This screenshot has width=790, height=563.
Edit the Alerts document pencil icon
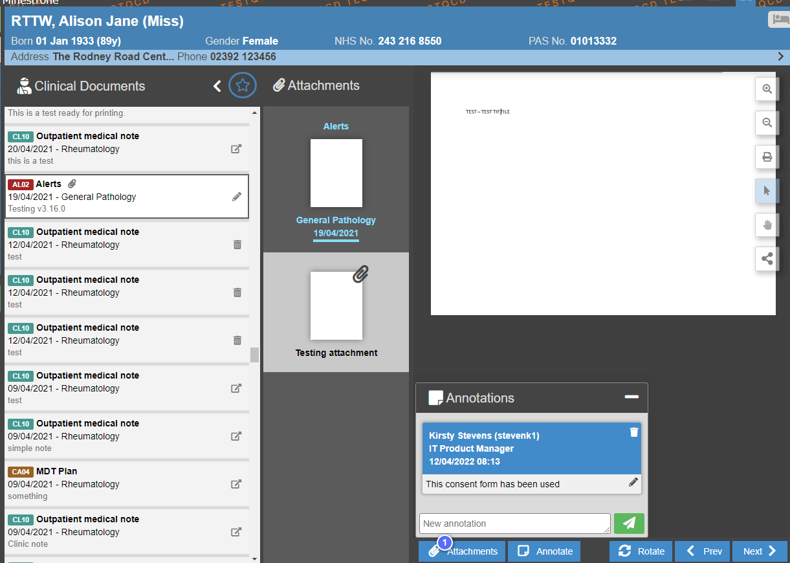237,197
